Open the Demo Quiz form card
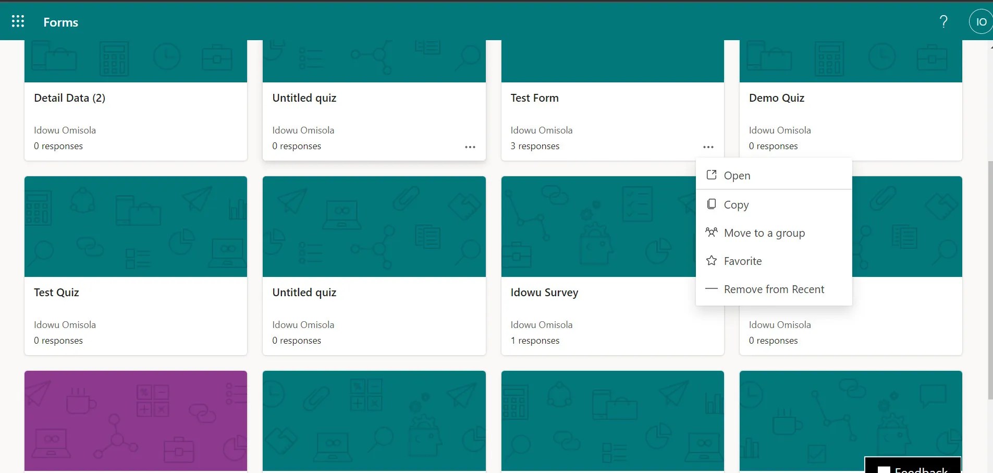This screenshot has height=473, width=993. [776, 98]
